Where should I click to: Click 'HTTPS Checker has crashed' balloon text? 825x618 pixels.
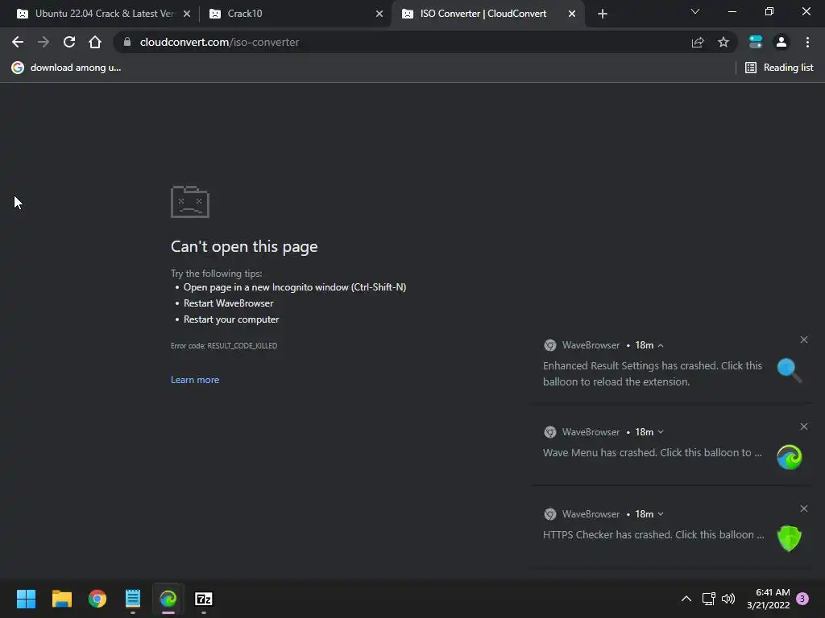coord(653,534)
